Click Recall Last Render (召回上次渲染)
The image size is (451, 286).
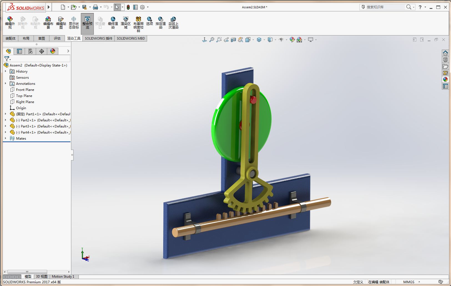point(173,22)
